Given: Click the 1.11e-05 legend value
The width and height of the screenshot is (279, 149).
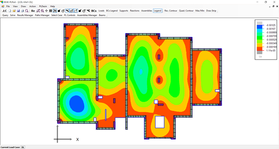Looking at the screenshot, I should click(271, 50).
